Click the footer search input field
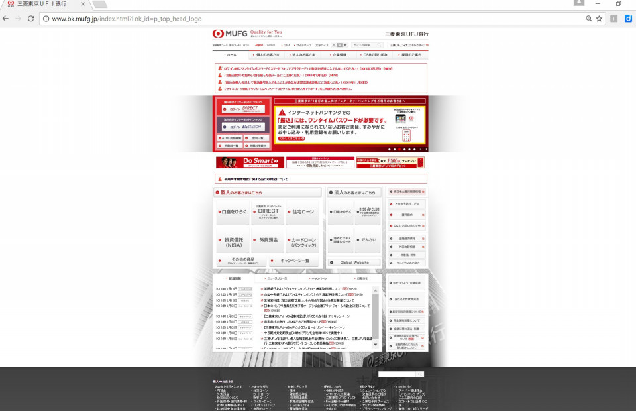This screenshot has height=411, width=636. [x=397, y=374]
